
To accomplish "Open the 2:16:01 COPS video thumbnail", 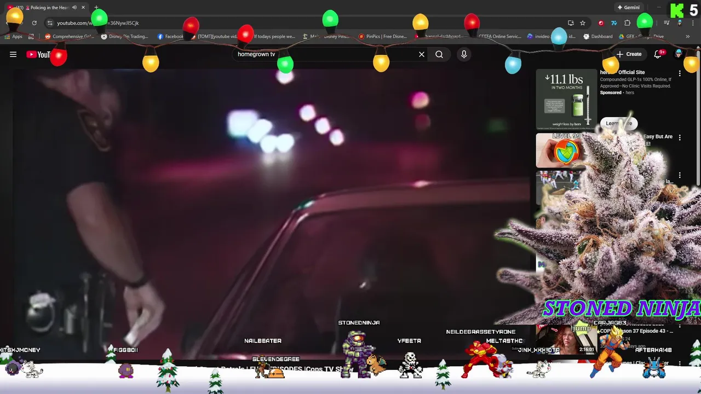I will (x=566, y=339).
